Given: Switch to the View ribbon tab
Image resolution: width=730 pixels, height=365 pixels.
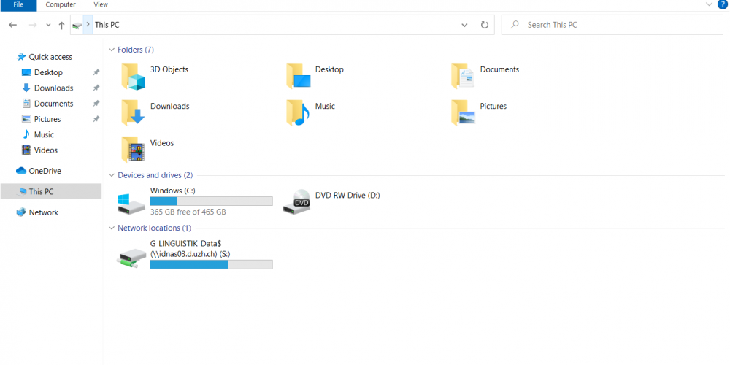Looking at the screenshot, I should click(x=101, y=4).
